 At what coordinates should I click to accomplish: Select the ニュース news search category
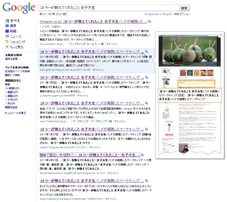point(16,36)
